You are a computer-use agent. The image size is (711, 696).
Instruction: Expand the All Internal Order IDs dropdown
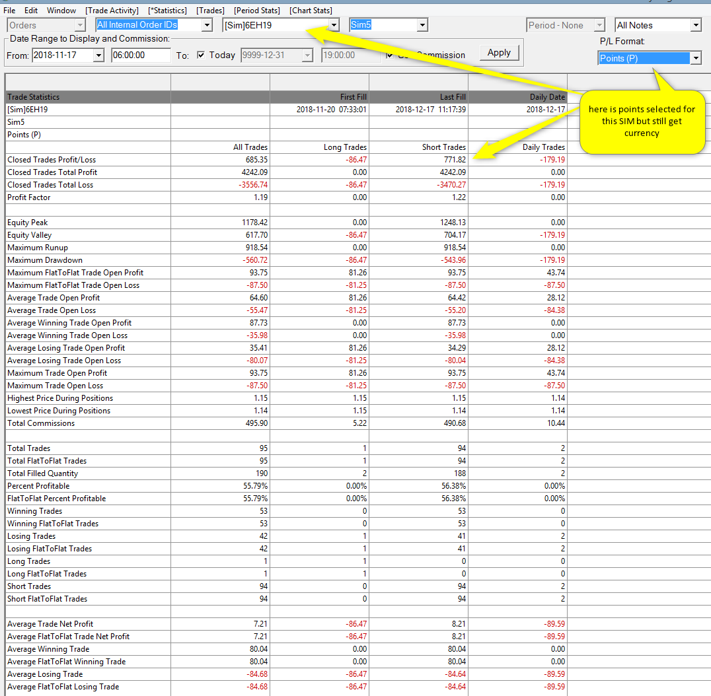pos(207,25)
